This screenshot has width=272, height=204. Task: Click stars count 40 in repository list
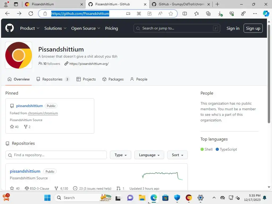click(15, 188)
